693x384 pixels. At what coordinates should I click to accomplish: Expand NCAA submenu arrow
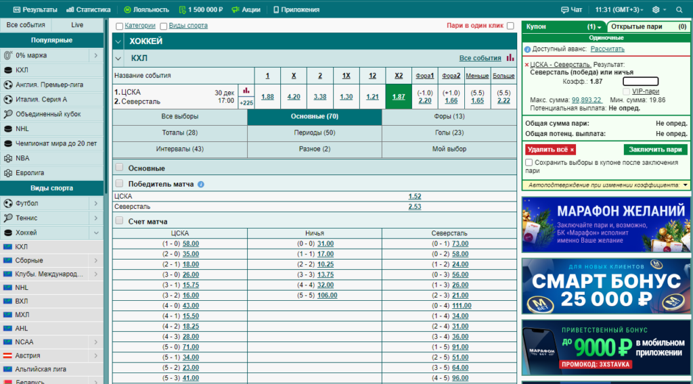pos(96,342)
